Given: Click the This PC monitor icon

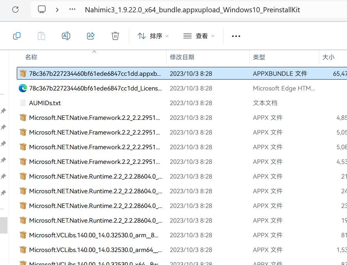Looking at the screenshot, I should [x=42, y=10].
